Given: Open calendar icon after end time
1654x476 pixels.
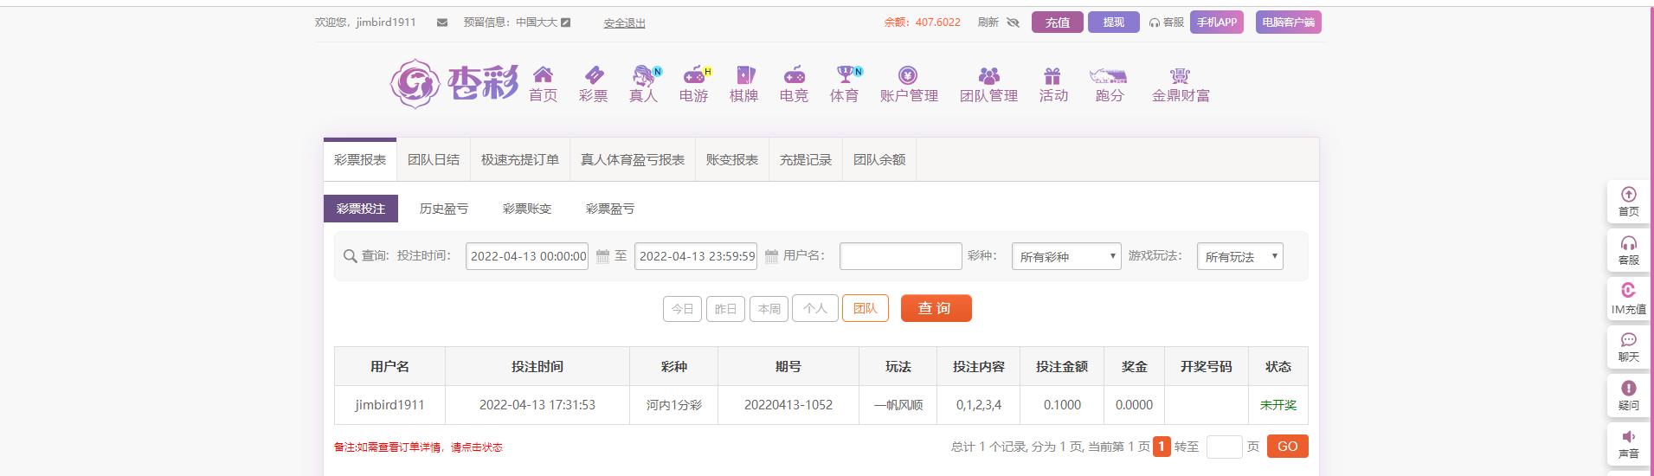Looking at the screenshot, I should point(771,256).
